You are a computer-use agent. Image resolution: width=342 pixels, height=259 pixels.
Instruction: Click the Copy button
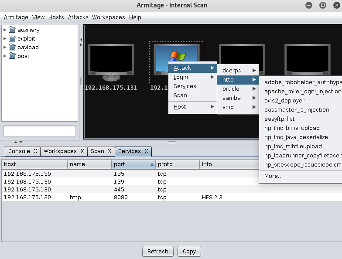(x=189, y=251)
